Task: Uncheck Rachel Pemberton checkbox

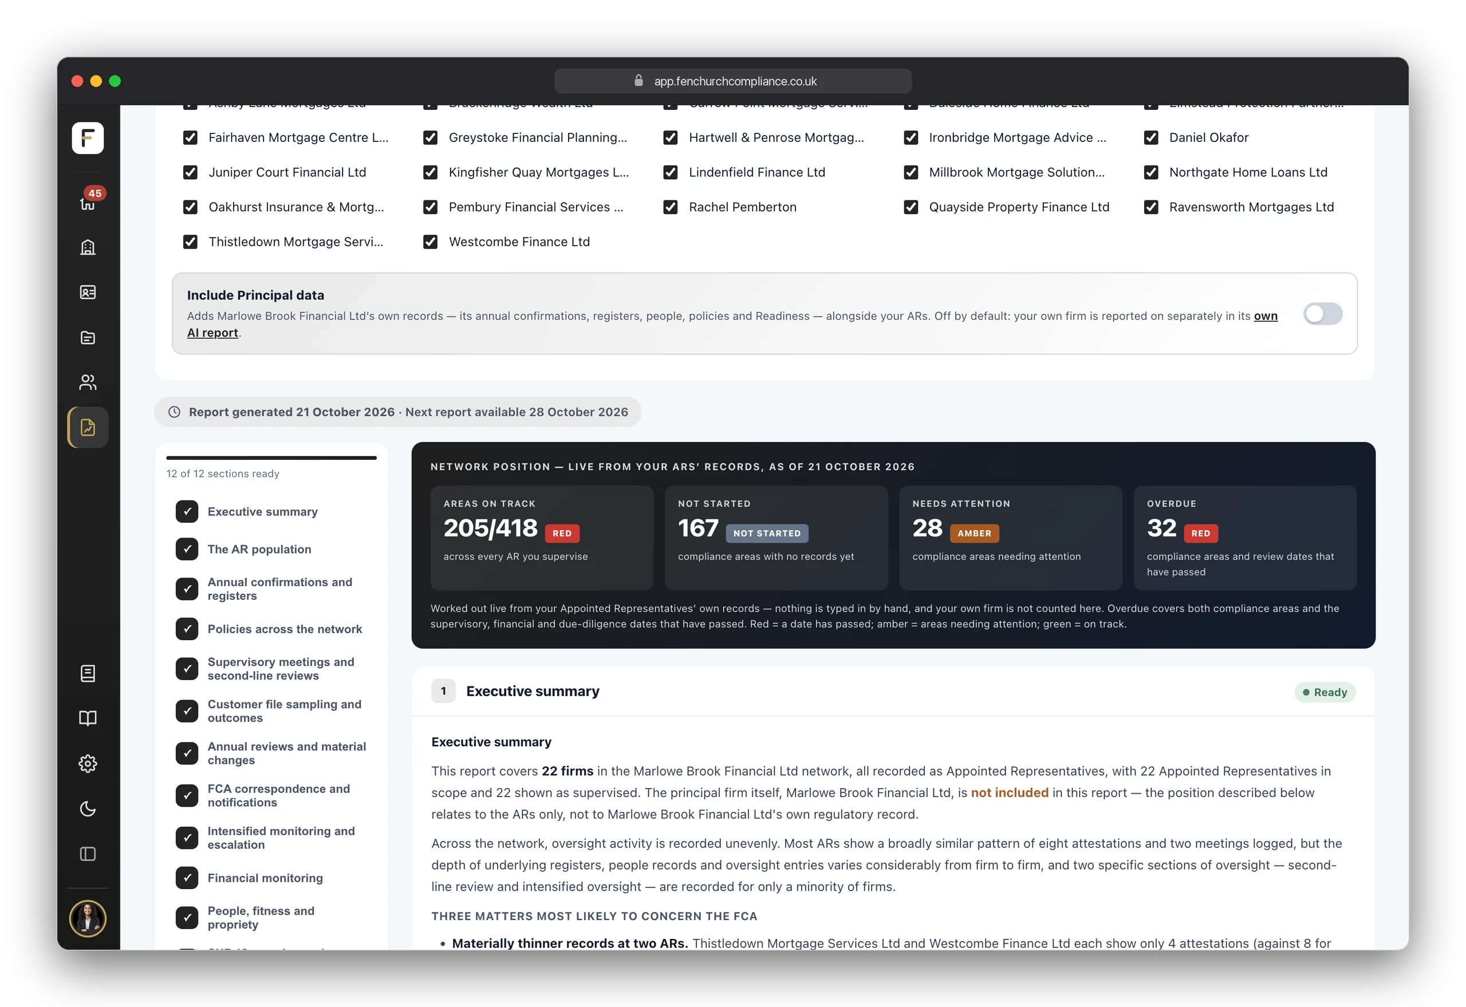Action: [670, 207]
